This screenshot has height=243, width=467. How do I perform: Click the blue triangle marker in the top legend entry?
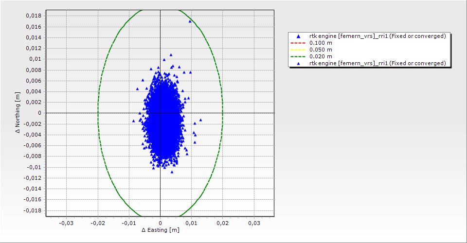[x=298, y=36]
